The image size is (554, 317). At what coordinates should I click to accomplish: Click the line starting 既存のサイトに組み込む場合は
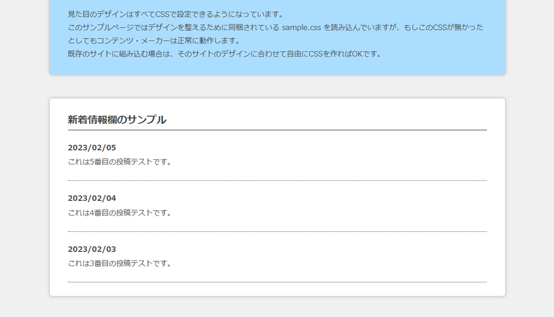225,54
